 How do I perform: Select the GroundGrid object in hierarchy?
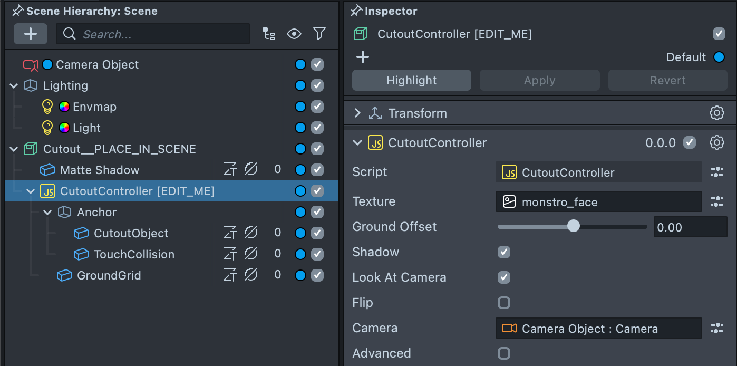coord(109,275)
